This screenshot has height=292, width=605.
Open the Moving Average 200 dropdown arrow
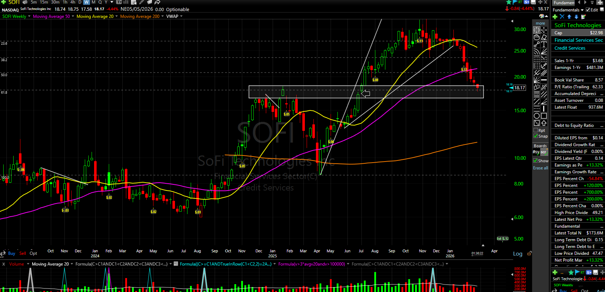pyautogui.click(x=162, y=16)
